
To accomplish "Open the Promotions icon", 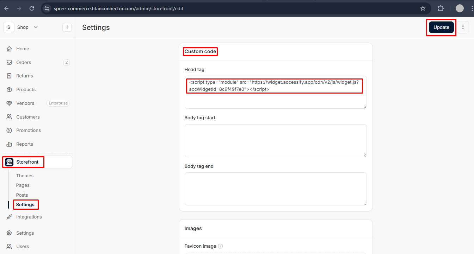I will 10,130.
